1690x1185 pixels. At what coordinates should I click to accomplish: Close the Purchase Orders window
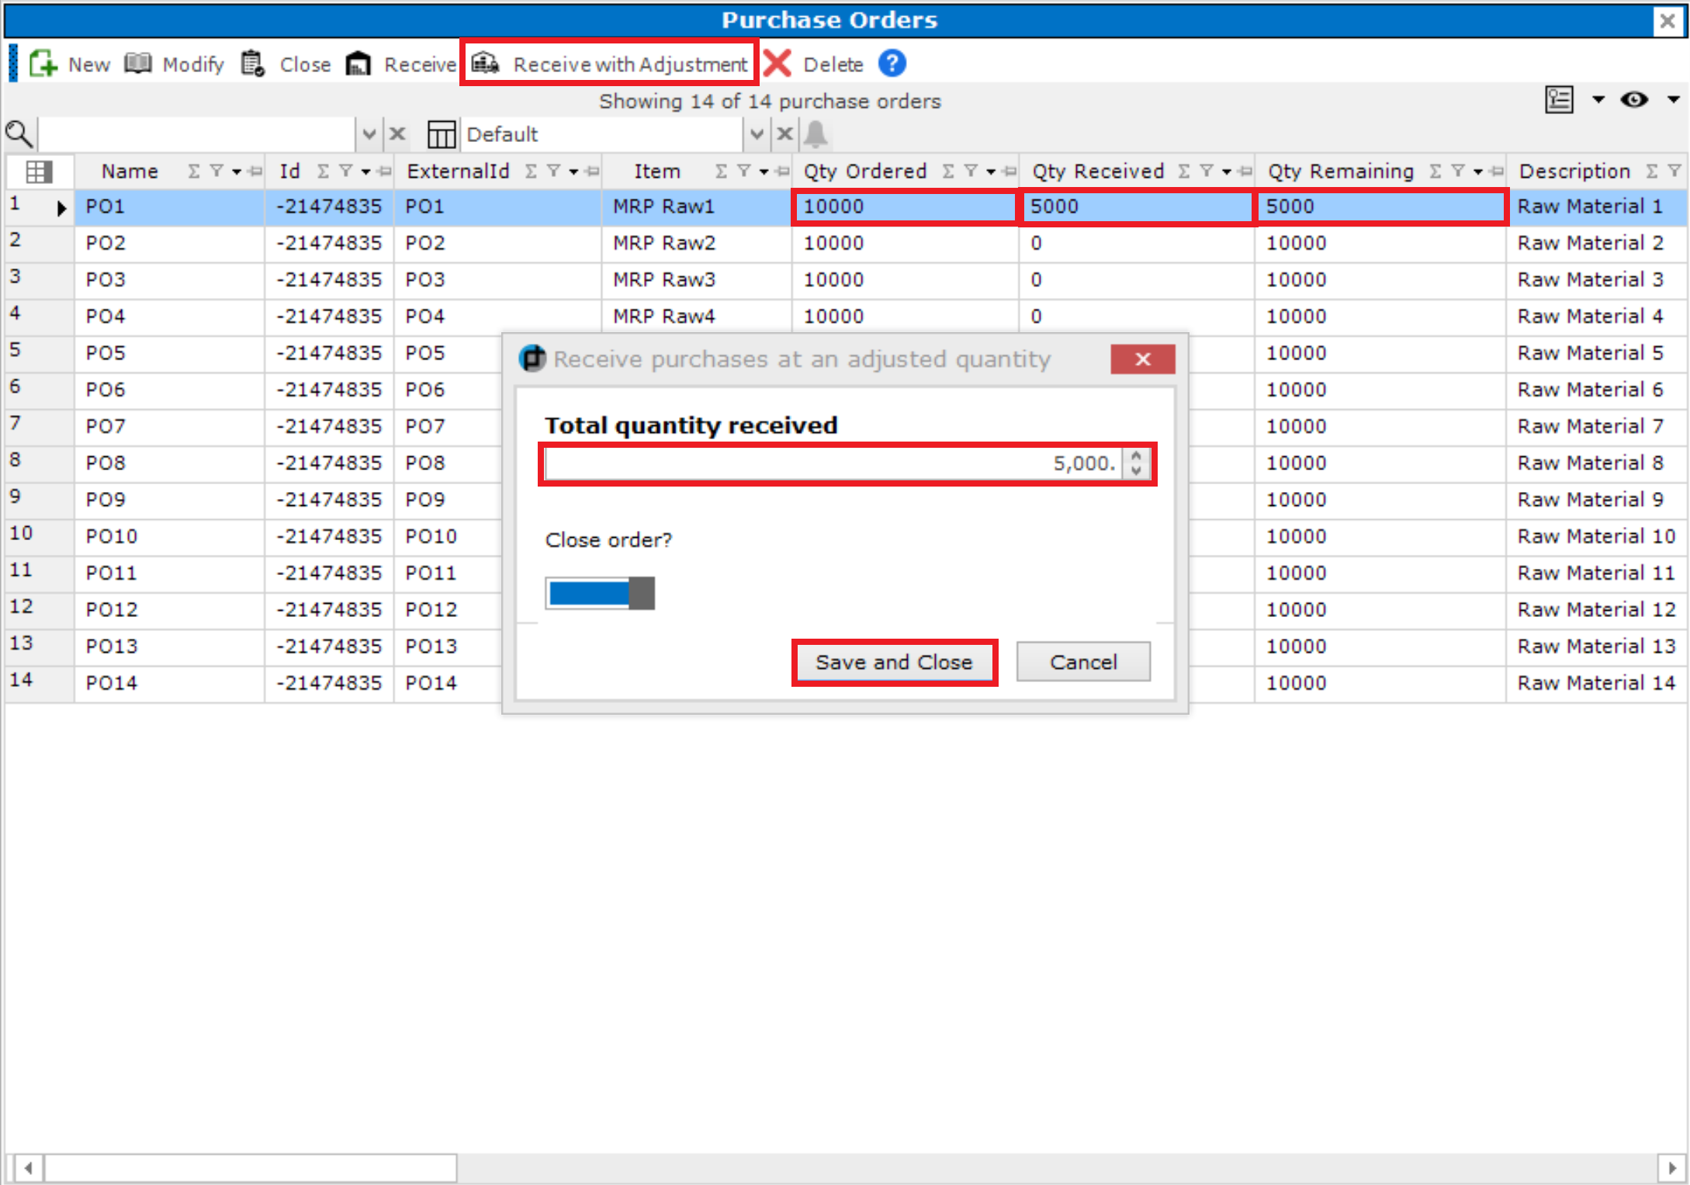coord(1667,21)
